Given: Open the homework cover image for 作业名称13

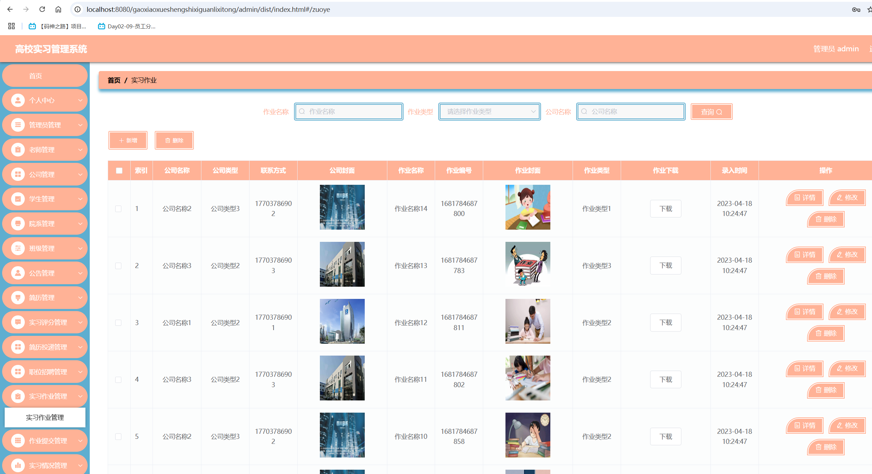Looking at the screenshot, I should (527, 264).
